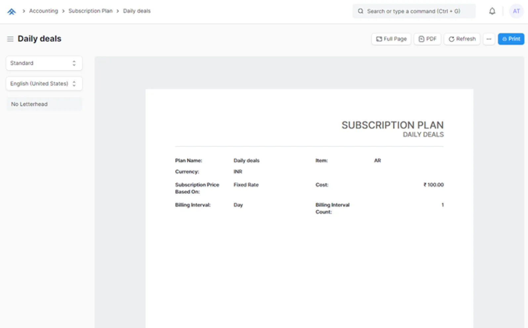Focus the search or command bar
Image resolution: width=528 pixels, height=328 pixels.
(414, 11)
